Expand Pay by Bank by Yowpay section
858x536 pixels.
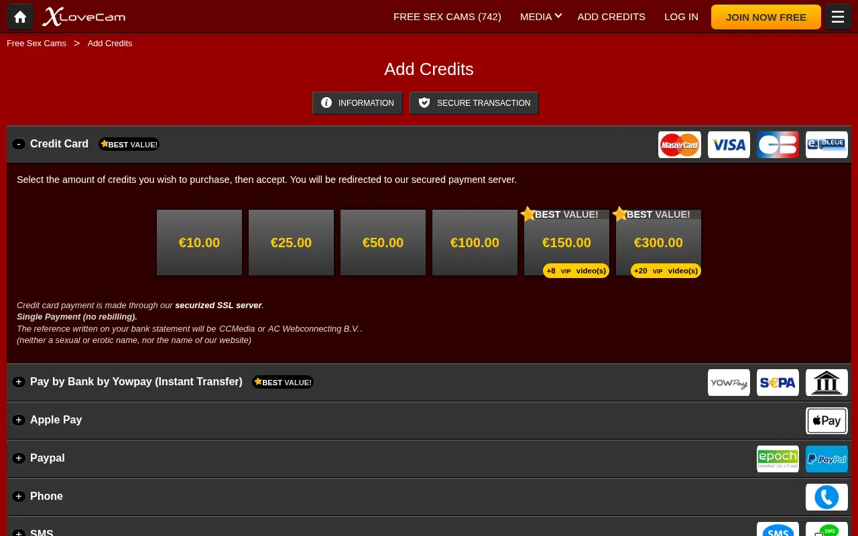point(19,382)
